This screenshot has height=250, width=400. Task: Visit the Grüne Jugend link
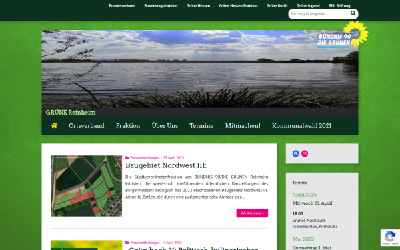(x=308, y=6)
